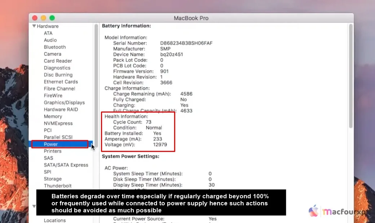Click the sidebar vertical scrollbar
375x223 pixels.
(96, 85)
